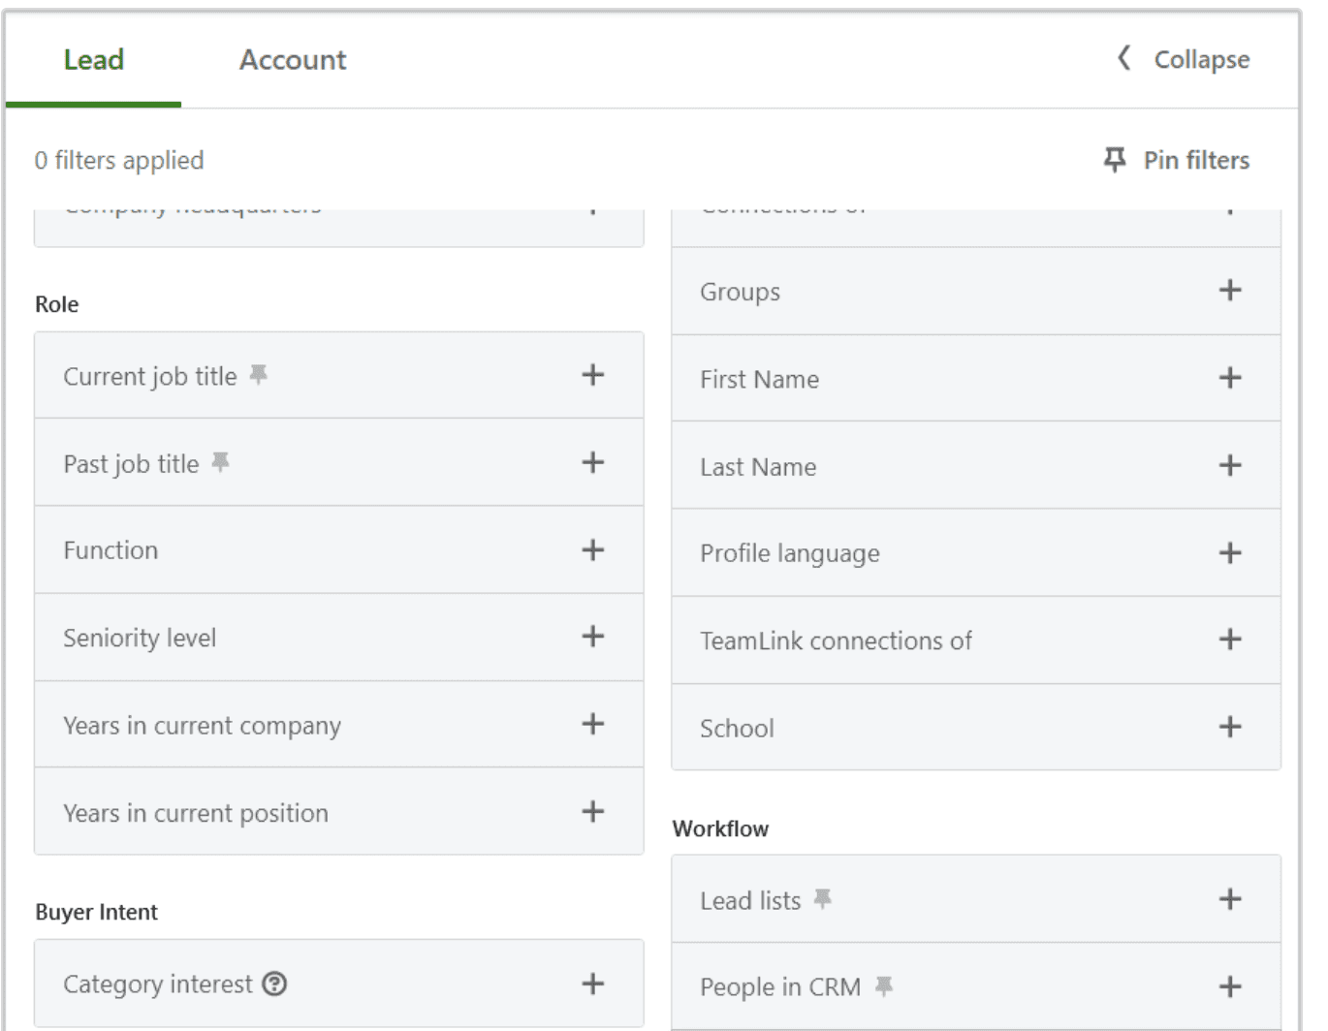The height and width of the screenshot is (1031, 1328).
Task: Add a Function filter
Action: click(593, 549)
